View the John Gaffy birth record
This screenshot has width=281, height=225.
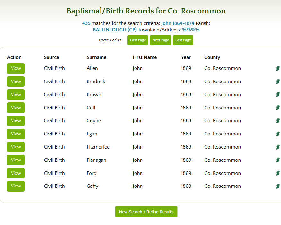pyautogui.click(x=16, y=186)
